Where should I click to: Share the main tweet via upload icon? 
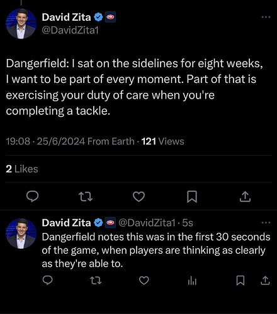point(245,197)
